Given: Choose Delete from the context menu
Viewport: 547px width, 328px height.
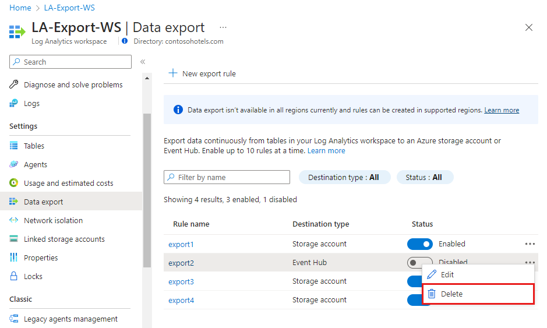Looking at the screenshot, I should click(451, 294).
